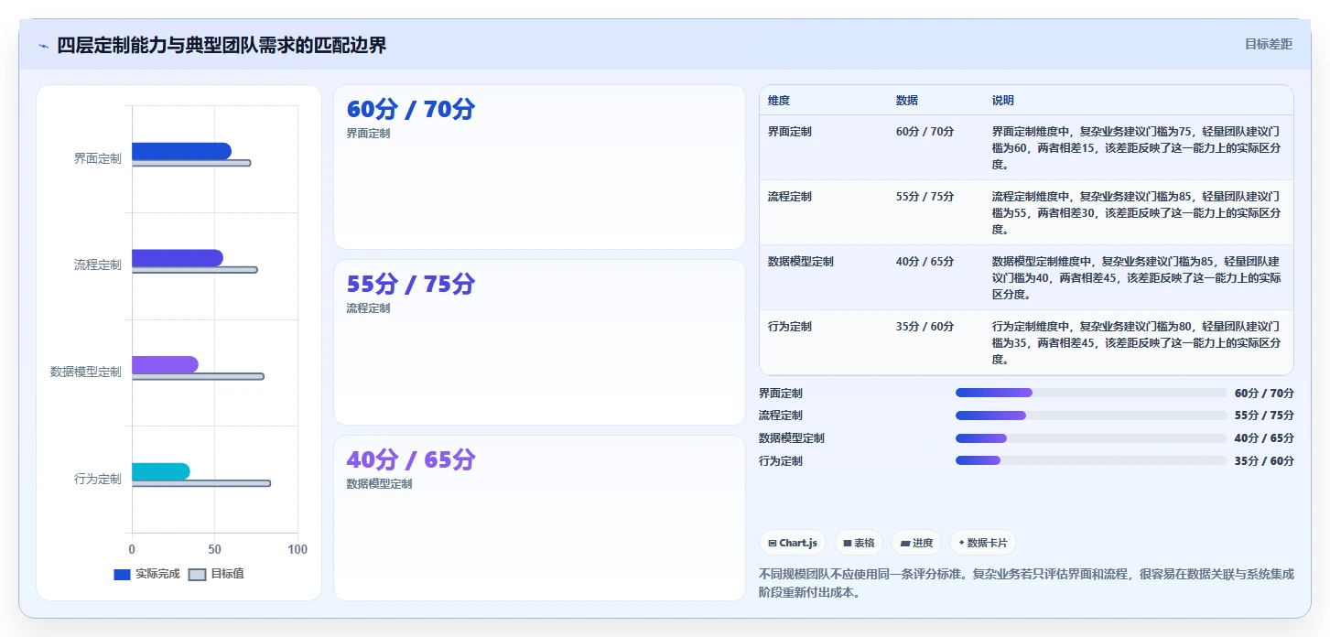Click the 数据模型定制 progress bar

[1091, 437]
